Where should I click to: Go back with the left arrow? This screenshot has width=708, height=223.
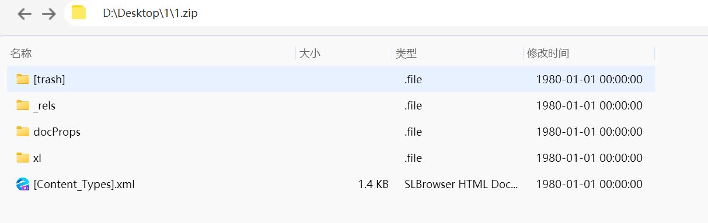pyautogui.click(x=24, y=13)
